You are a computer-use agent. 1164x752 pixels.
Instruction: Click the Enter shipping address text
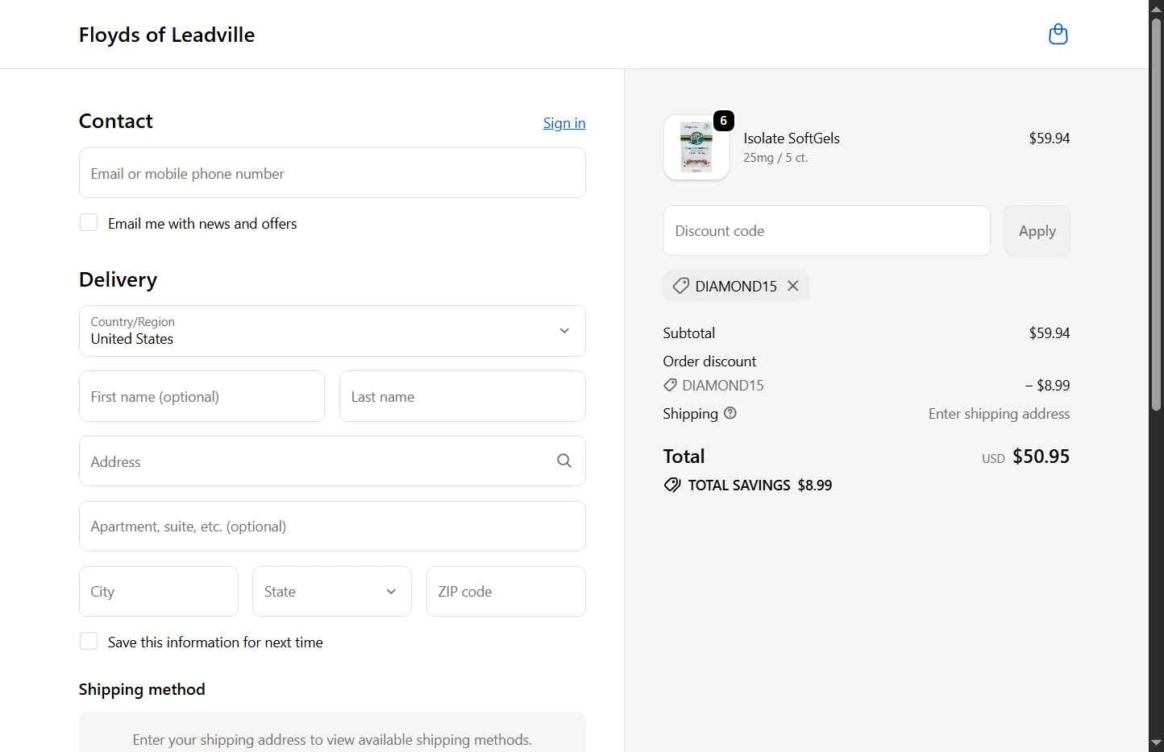999,413
